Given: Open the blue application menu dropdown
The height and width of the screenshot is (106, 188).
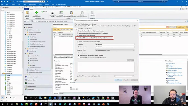Looking at the screenshot, I should [x=26, y=9].
